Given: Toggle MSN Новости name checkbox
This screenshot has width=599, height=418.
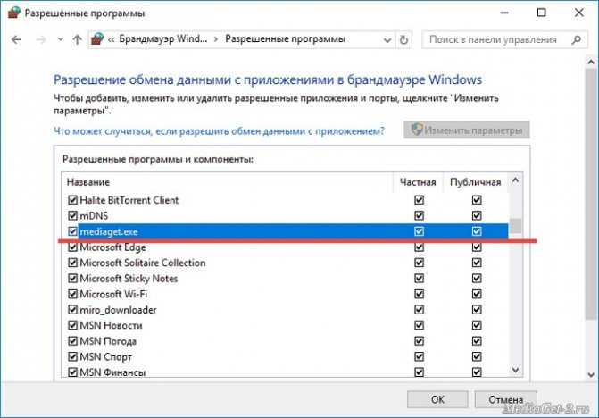Looking at the screenshot, I should pyautogui.click(x=72, y=325).
